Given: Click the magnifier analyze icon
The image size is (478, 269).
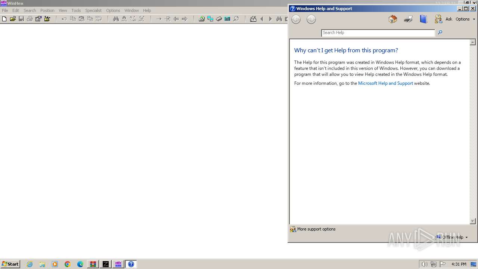Looking at the screenshot, I should [x=236, y=19].
